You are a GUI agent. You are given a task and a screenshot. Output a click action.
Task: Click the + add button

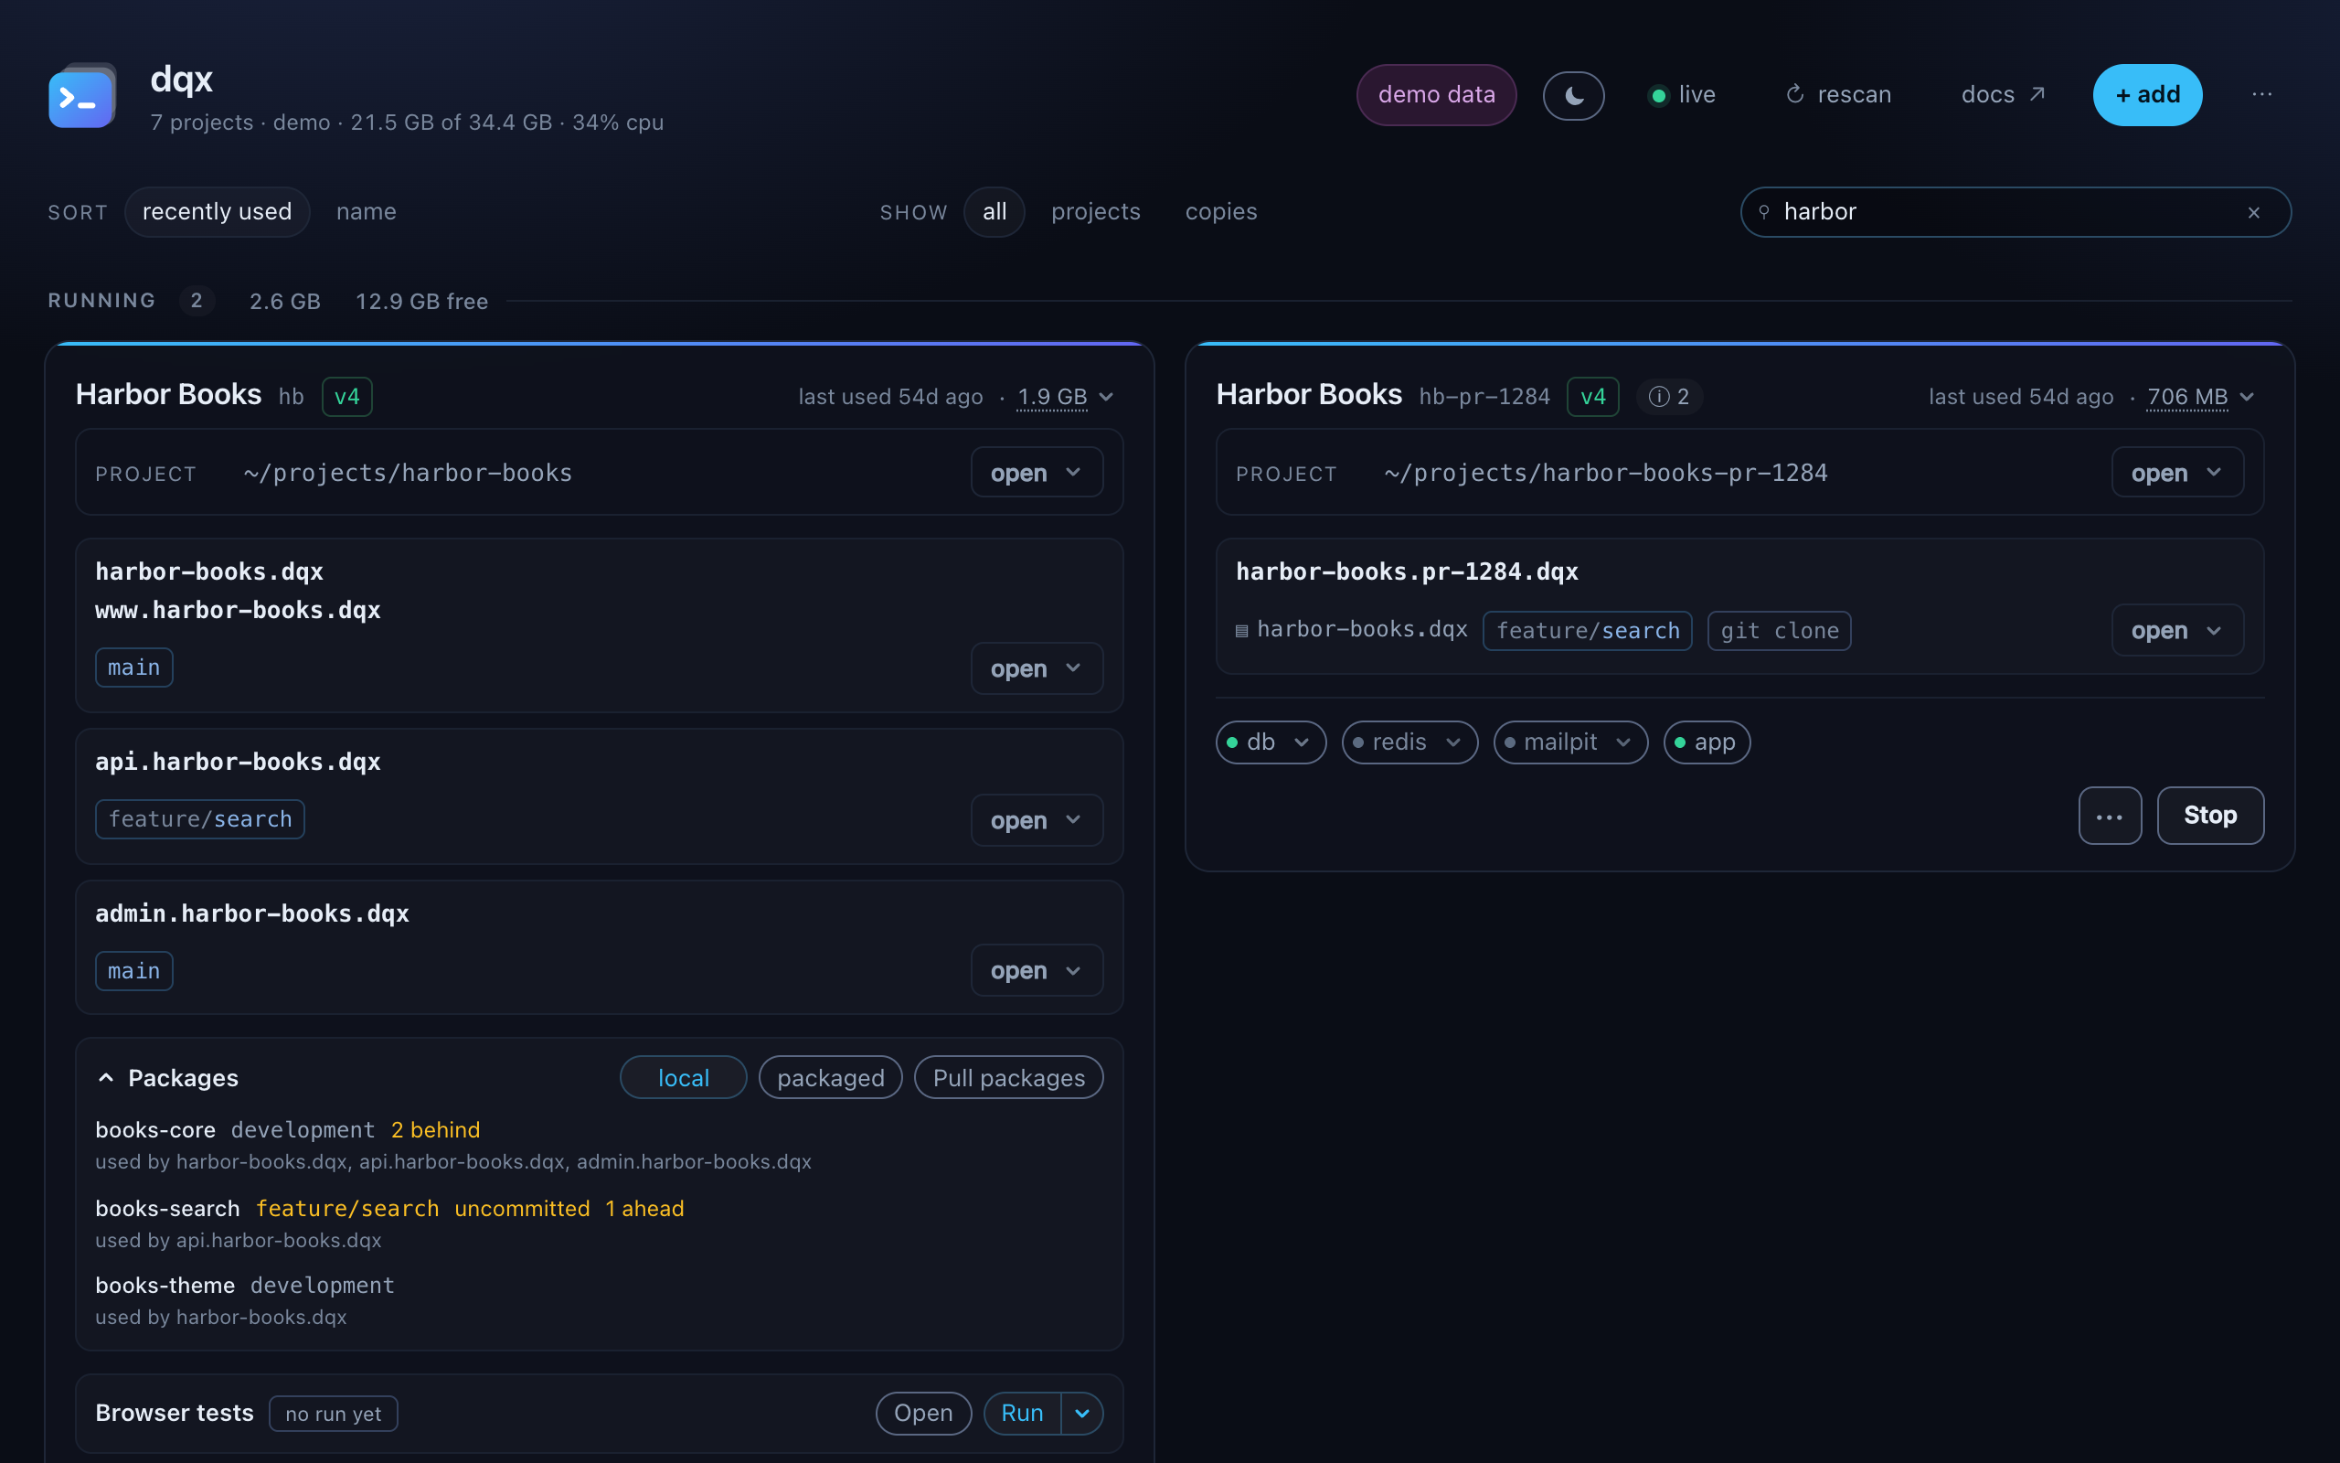coord(2147,95)
